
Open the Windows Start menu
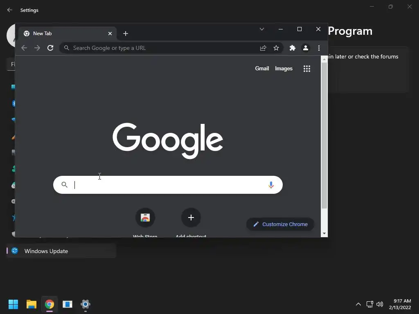(14, 304)
